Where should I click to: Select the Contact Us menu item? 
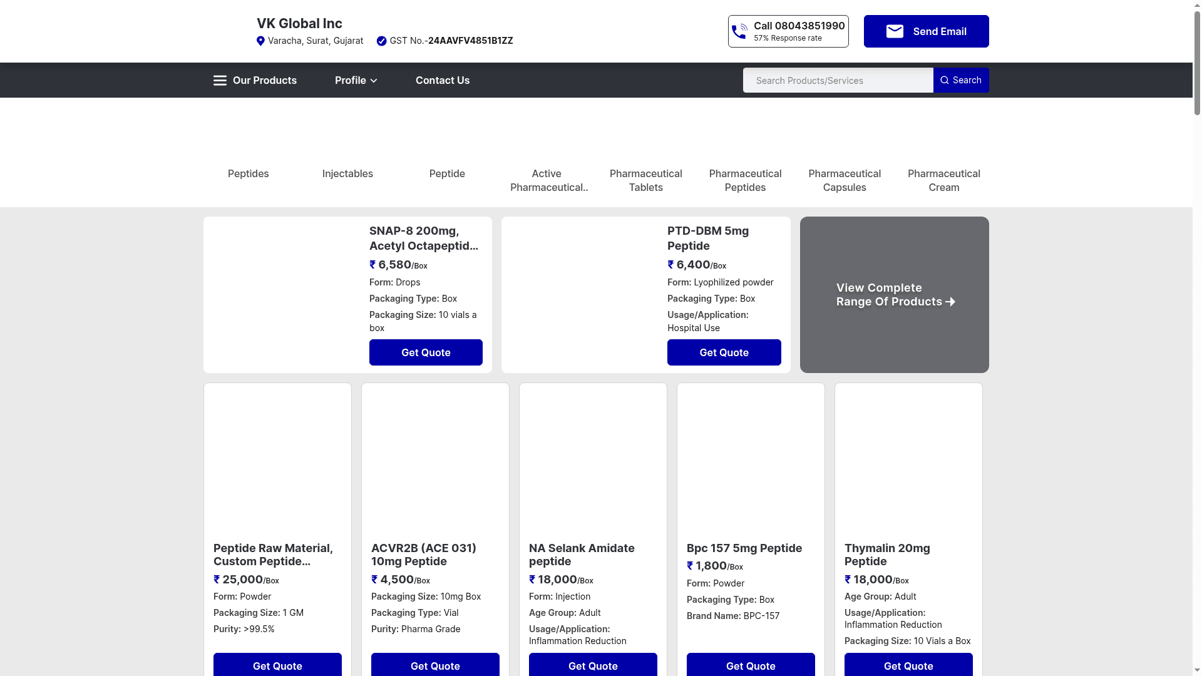click(x=443, y=80)
